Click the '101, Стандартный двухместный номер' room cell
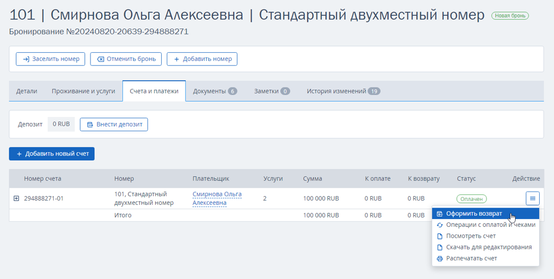The width and height of the screenshot is (554, 279). point(144,198)
